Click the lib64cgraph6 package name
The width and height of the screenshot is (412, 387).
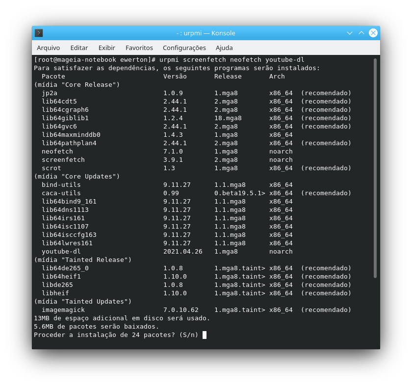65,110
